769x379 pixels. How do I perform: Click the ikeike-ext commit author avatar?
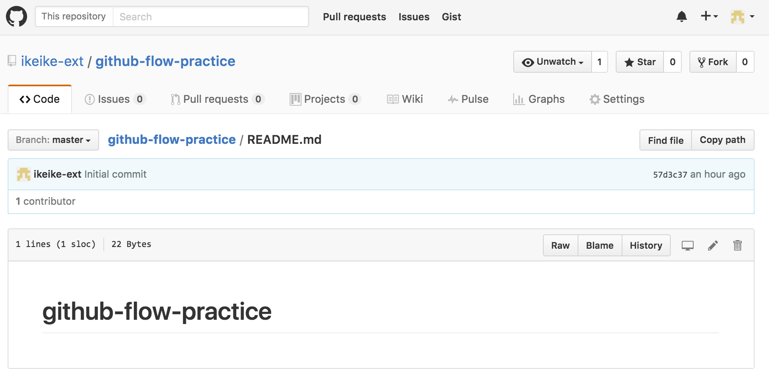23,174
